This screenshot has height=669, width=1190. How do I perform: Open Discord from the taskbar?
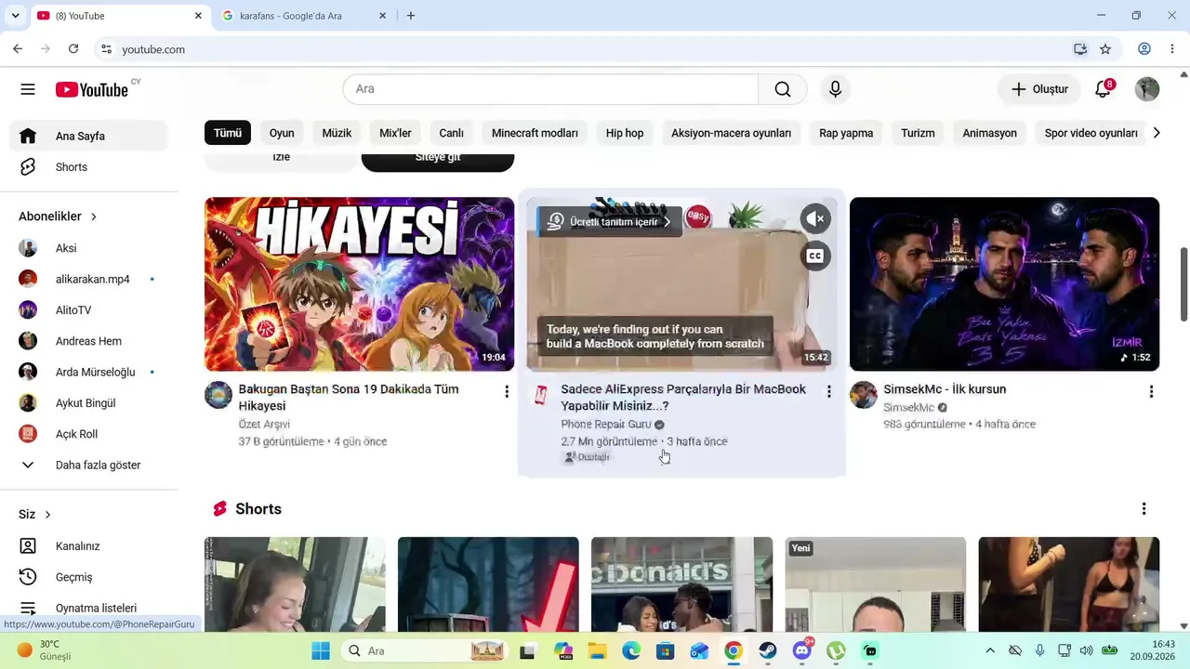tap(802, 650)
